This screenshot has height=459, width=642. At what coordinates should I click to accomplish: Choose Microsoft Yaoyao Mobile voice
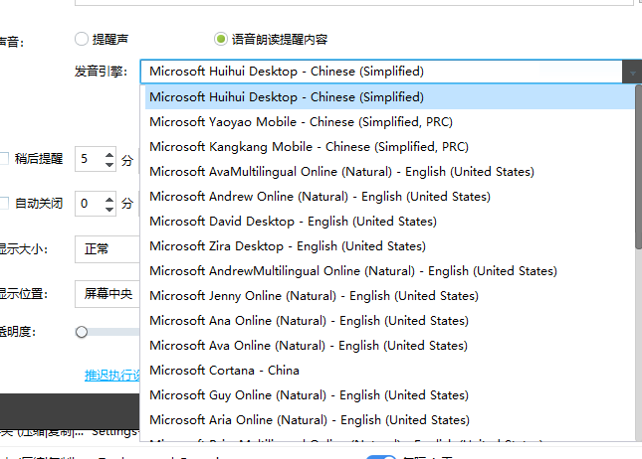pyautogui.click(x=389, y=122)
